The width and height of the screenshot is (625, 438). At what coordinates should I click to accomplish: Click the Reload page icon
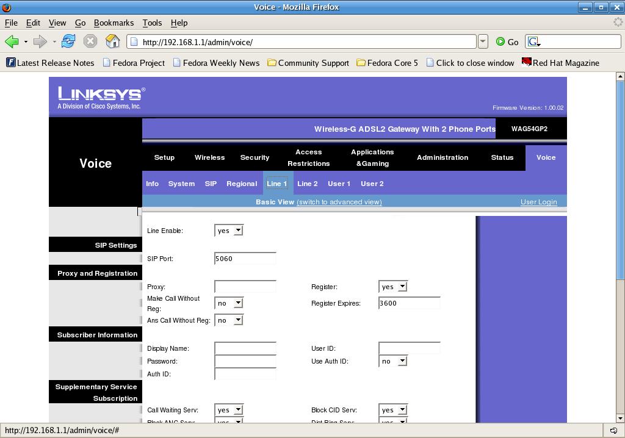click(68, 41)
